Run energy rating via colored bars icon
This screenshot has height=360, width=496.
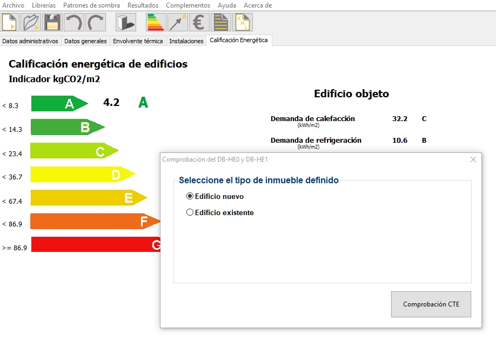156,23
